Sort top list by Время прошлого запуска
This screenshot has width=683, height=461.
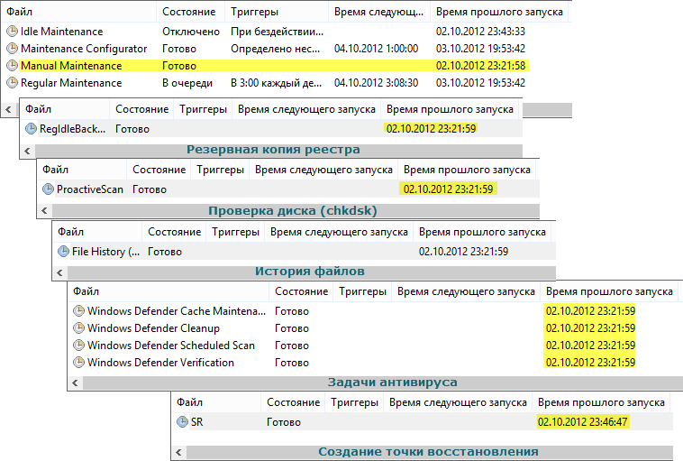click(x=499, y=12)
